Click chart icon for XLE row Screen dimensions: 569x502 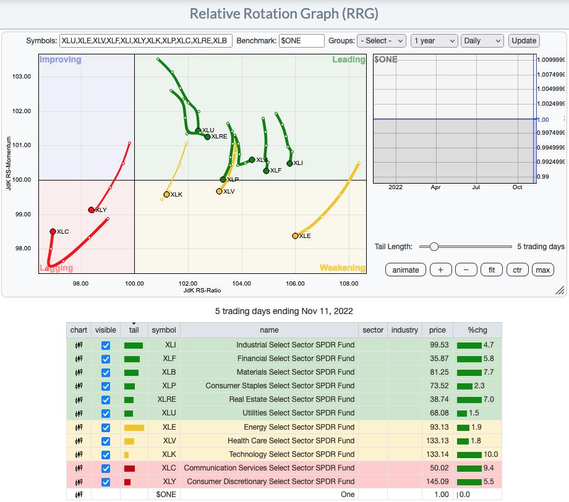pyautogui.click(x=79, y=427)
